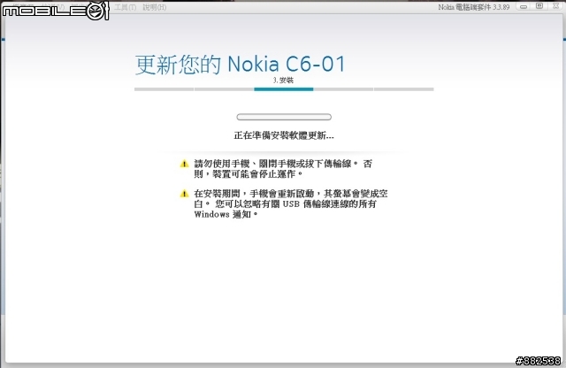
Task: Select the first step segment of the wizard
Action: (164, 89)
